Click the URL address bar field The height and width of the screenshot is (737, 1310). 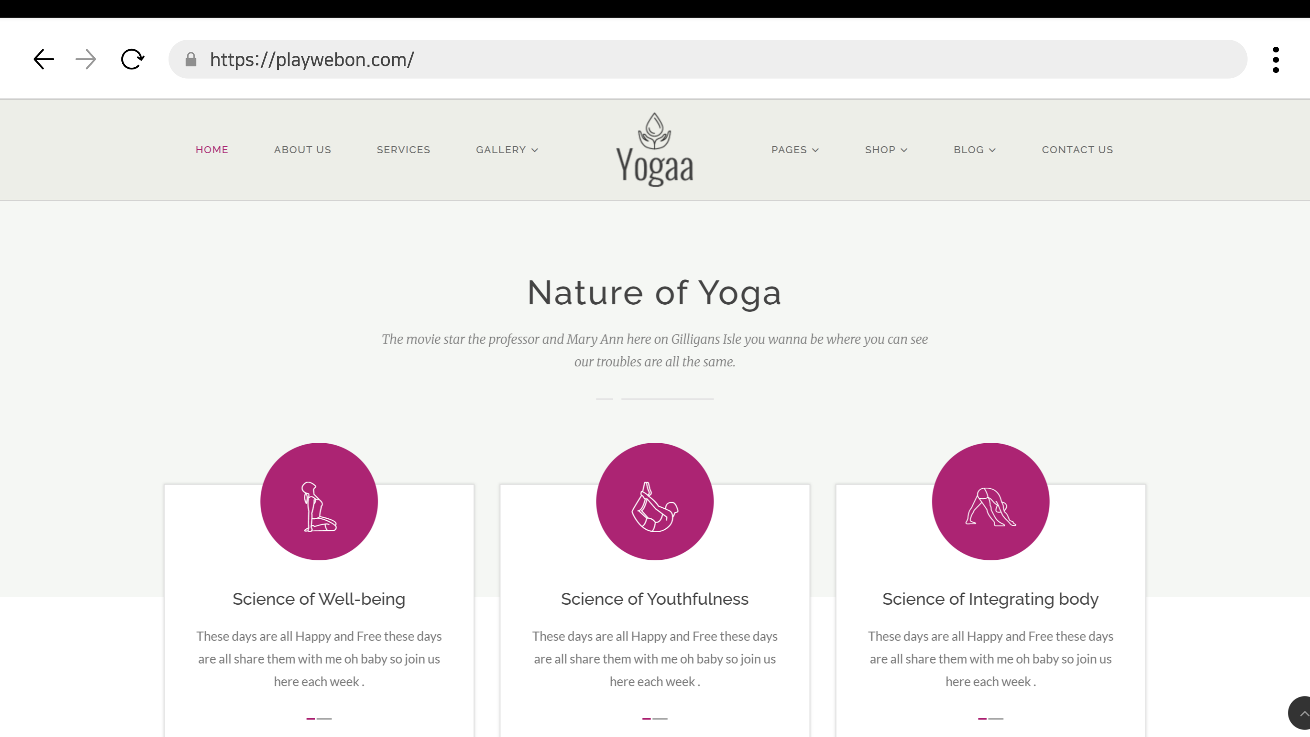(707, 59)
